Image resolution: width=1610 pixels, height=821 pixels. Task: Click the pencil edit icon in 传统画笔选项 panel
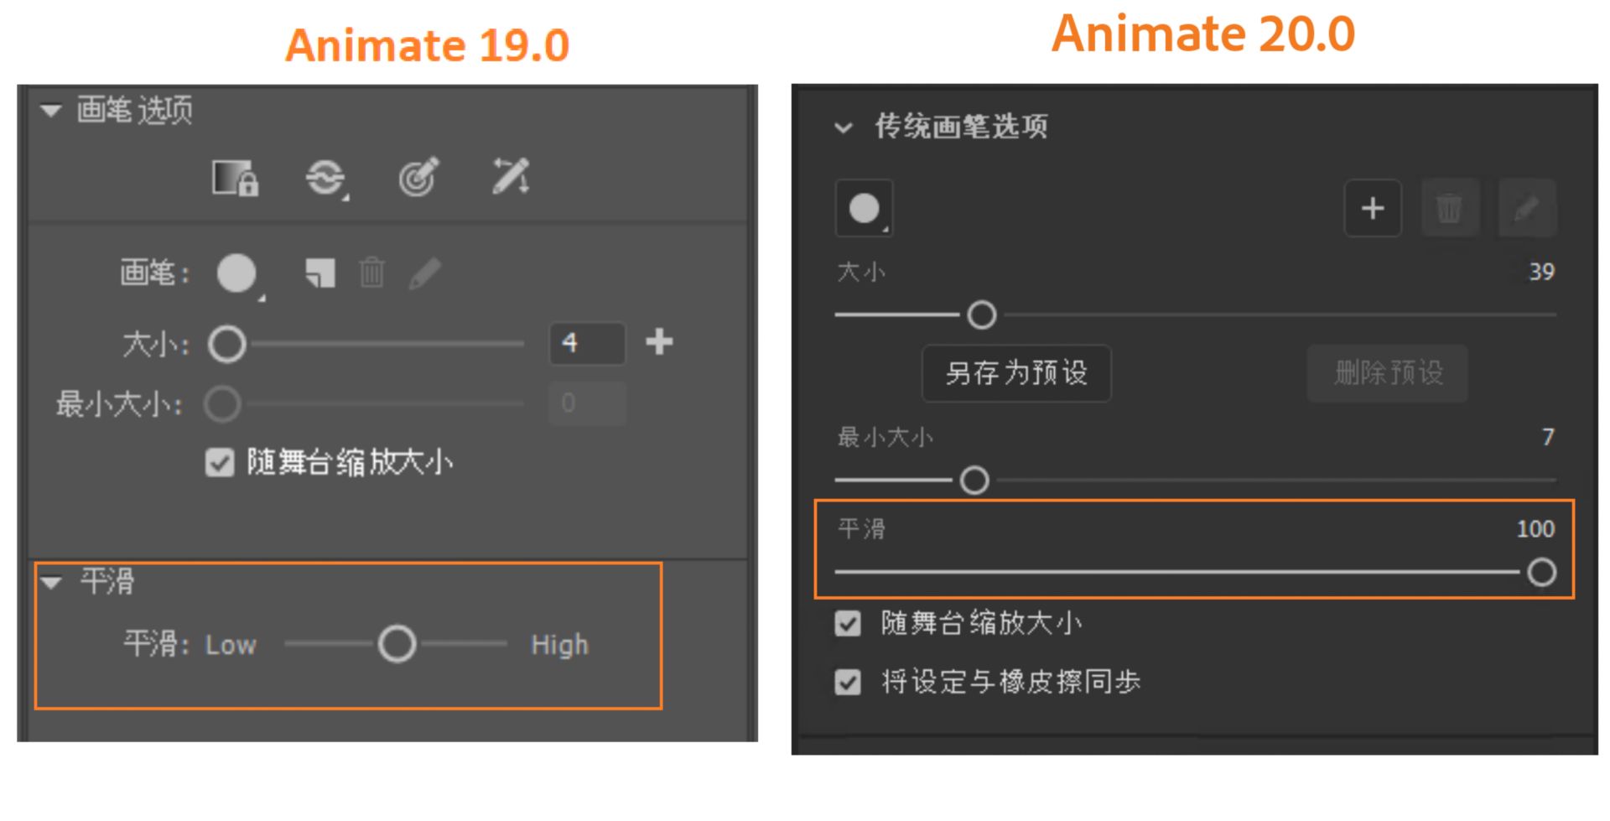pos(1526,208)
